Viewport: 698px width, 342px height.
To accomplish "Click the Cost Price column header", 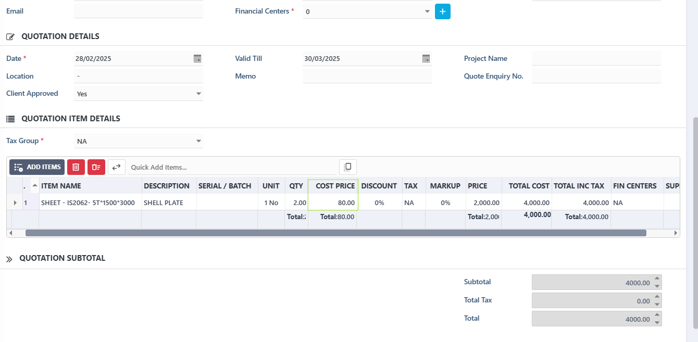I will [335, 186].
